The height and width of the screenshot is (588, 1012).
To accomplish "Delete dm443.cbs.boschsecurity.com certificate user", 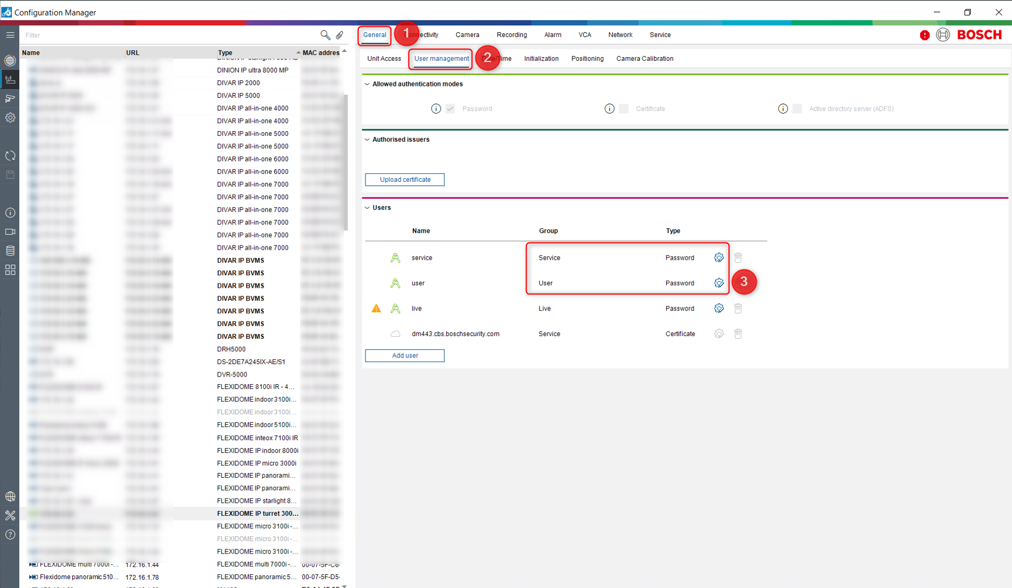I will tap(738, 334).
